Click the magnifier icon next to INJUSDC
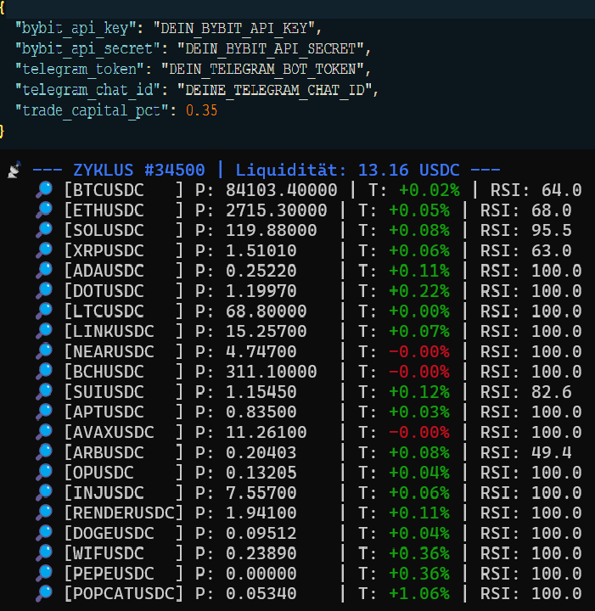595x611 pixels. (x=44, y=493)
